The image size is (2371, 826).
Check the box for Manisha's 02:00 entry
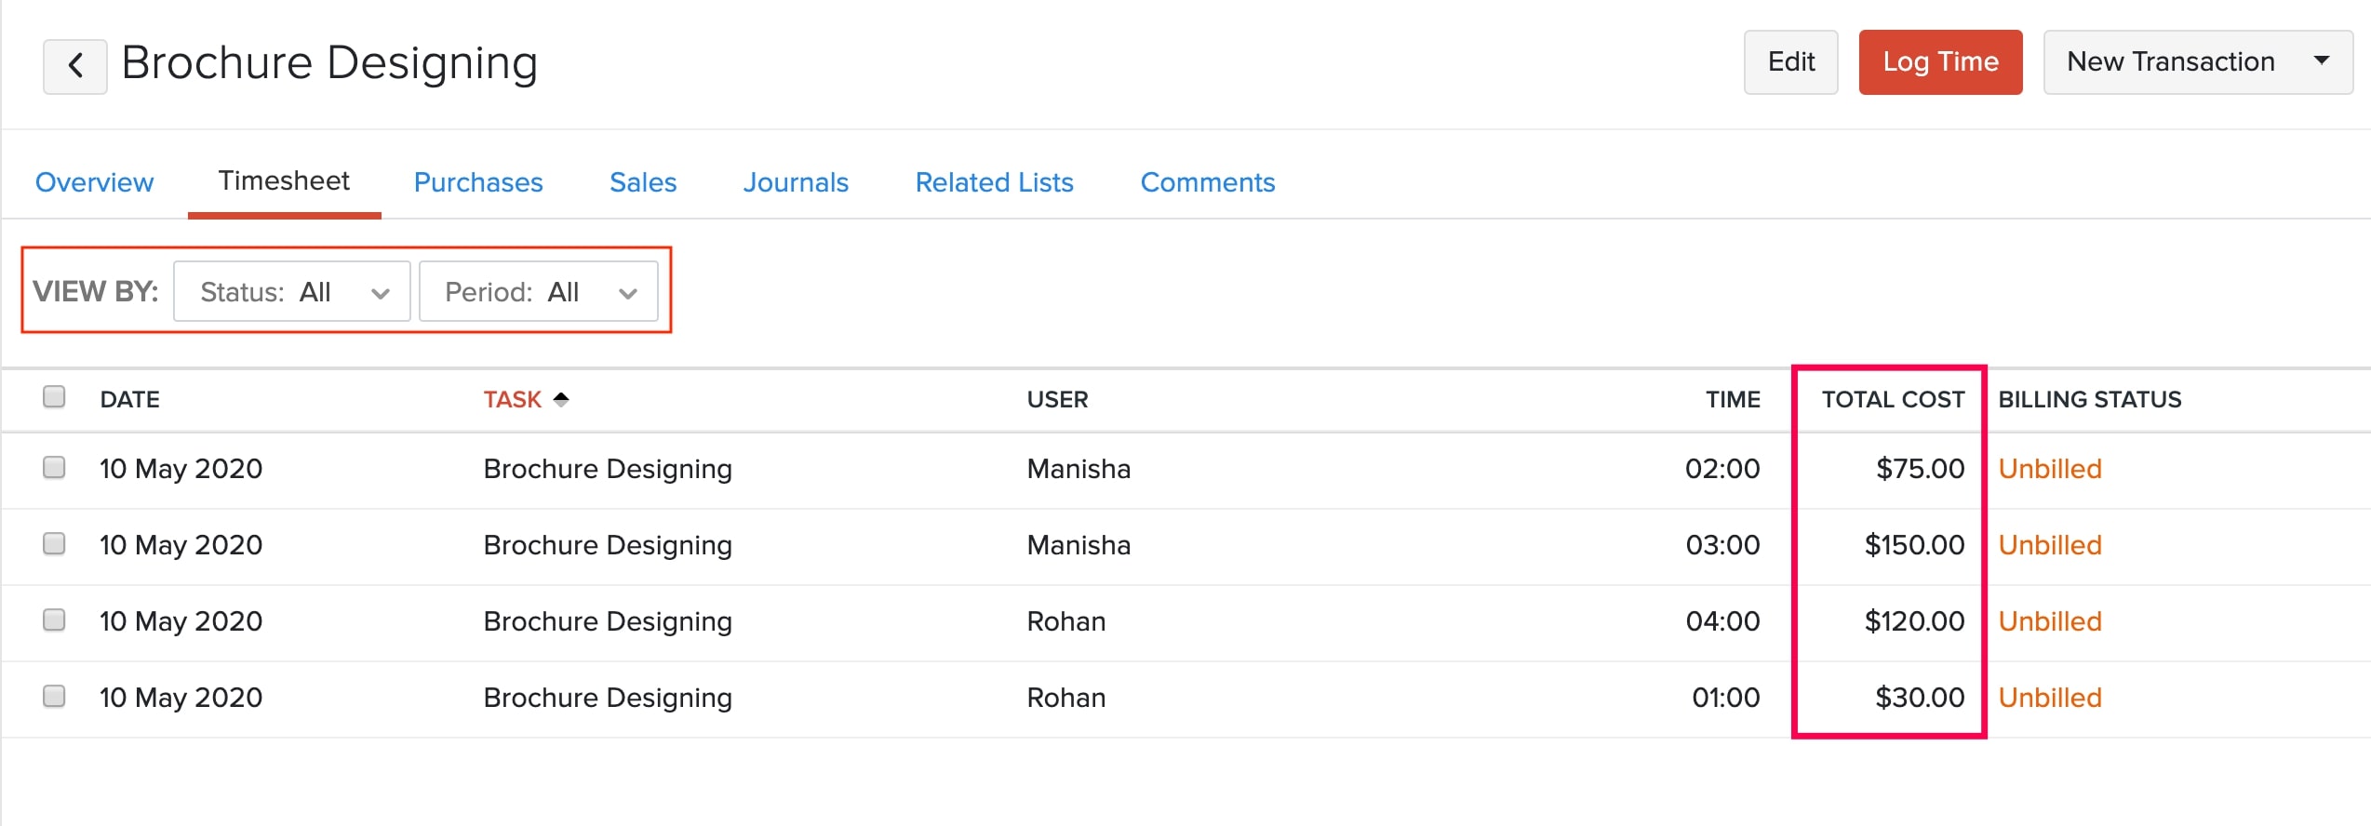[x=54, y=467]
